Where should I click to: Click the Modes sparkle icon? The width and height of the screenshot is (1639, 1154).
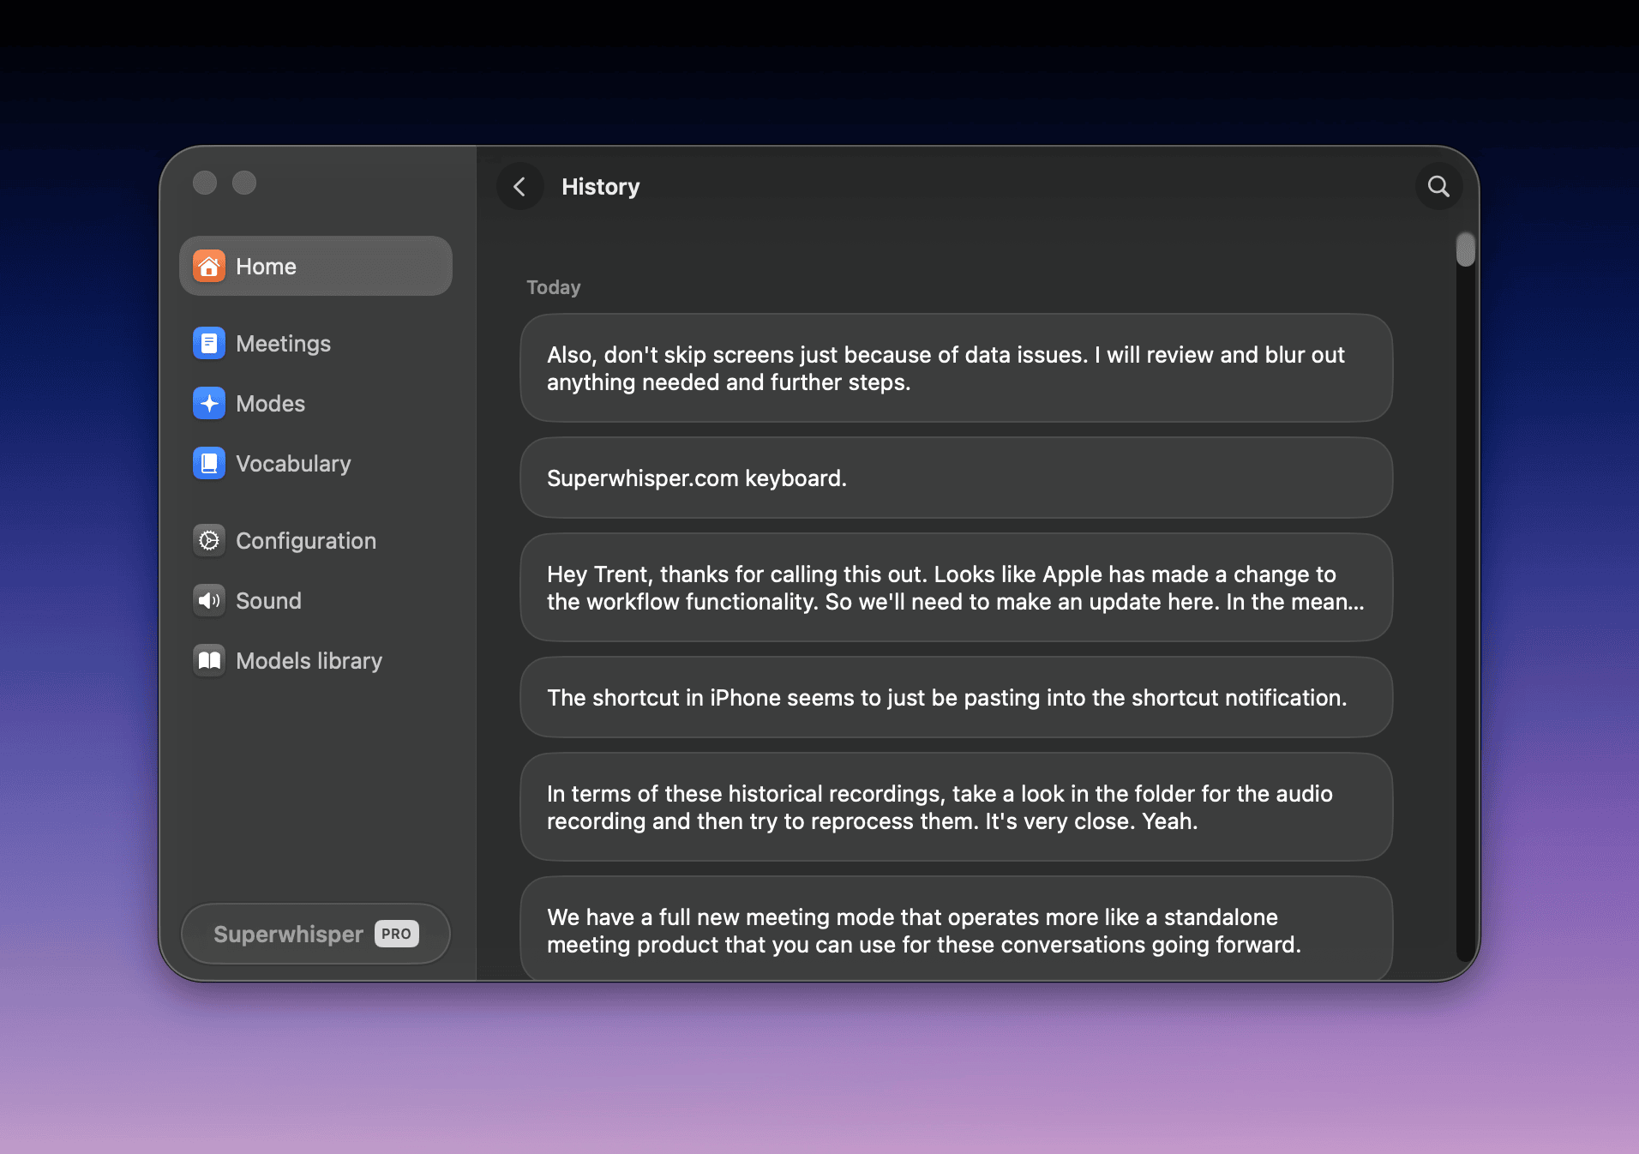[x=209, y=404]
